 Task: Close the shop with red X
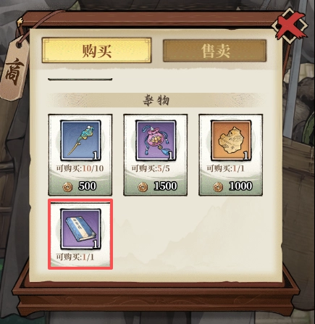(x=290, y=25)
